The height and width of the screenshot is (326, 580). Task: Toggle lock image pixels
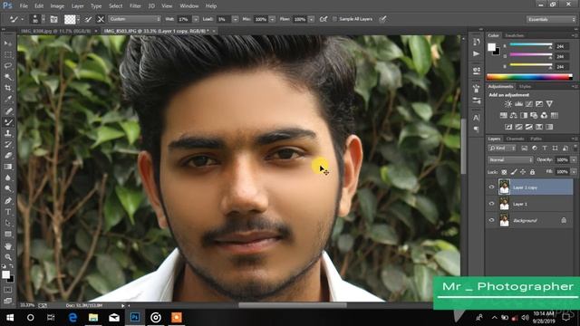514,172
